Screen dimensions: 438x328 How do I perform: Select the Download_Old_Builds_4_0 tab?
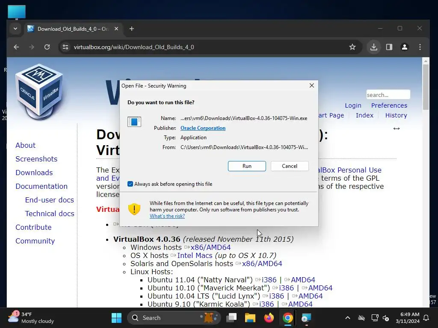73,29
